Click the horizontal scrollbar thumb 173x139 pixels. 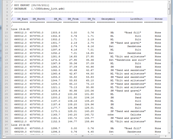[x=83, y=136]
